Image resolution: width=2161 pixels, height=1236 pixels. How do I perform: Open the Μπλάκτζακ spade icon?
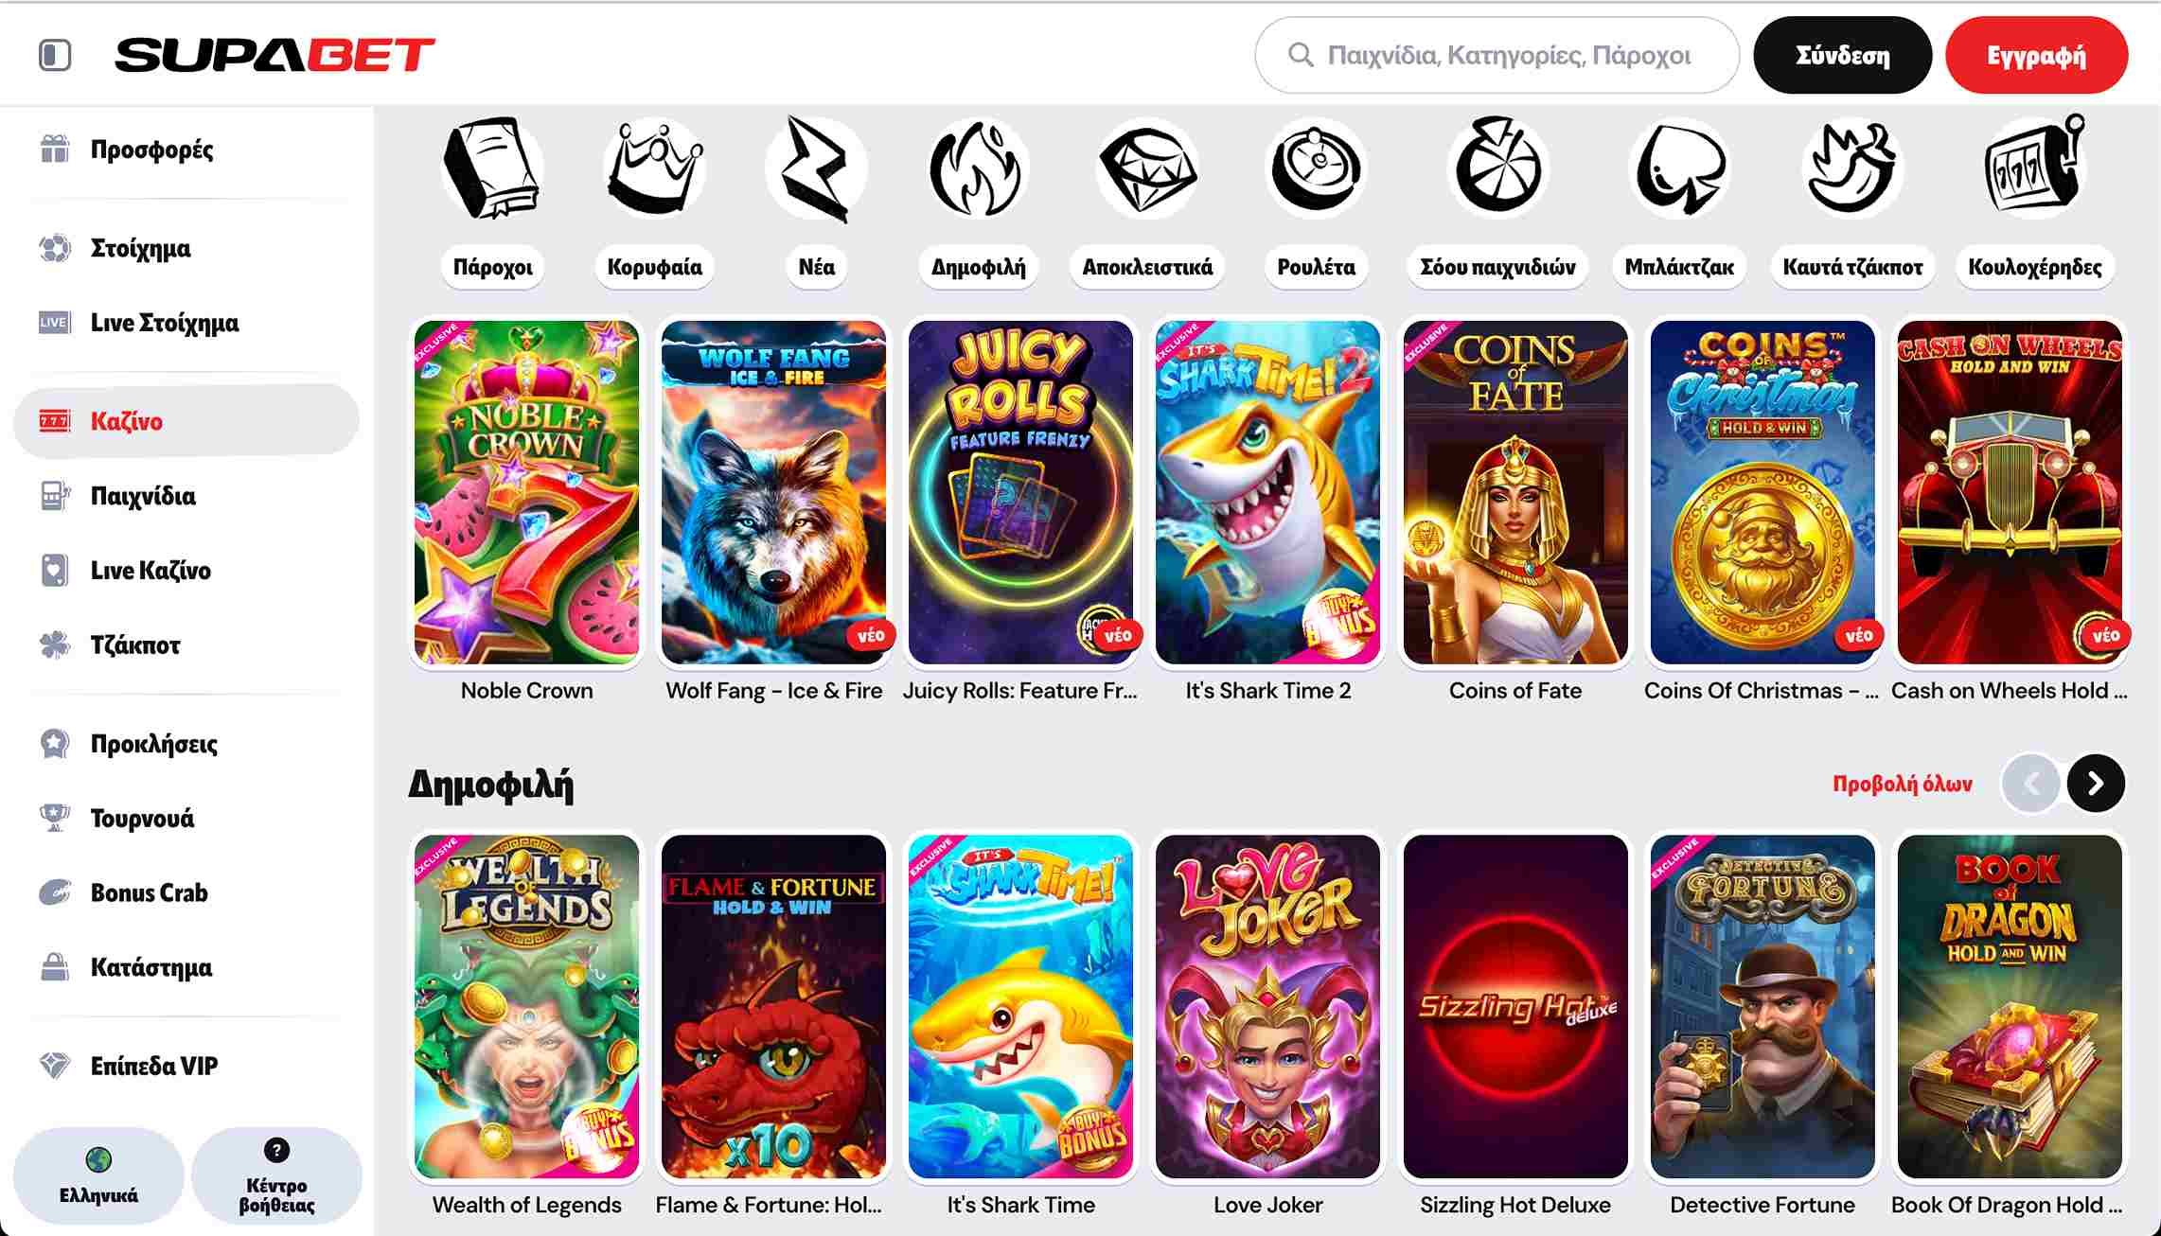point(1679,168)
